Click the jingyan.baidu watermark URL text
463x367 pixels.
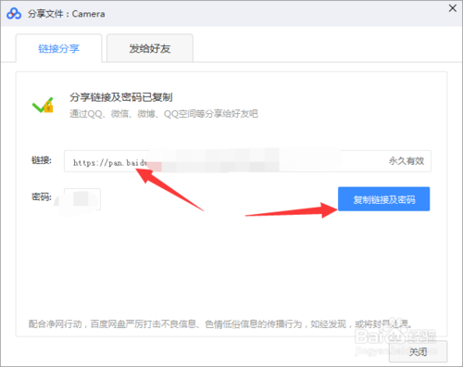[x=396, y=351]
